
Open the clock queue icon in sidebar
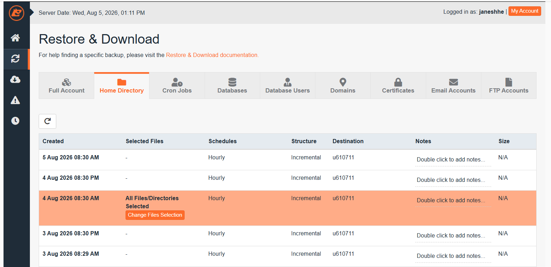tap(15, 121)
